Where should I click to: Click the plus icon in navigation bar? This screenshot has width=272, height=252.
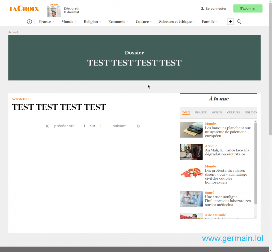[230, 22]
